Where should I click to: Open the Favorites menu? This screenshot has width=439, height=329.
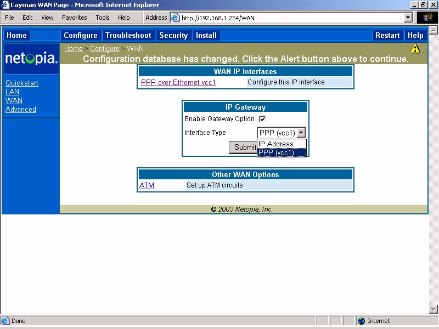click(75, 18)
